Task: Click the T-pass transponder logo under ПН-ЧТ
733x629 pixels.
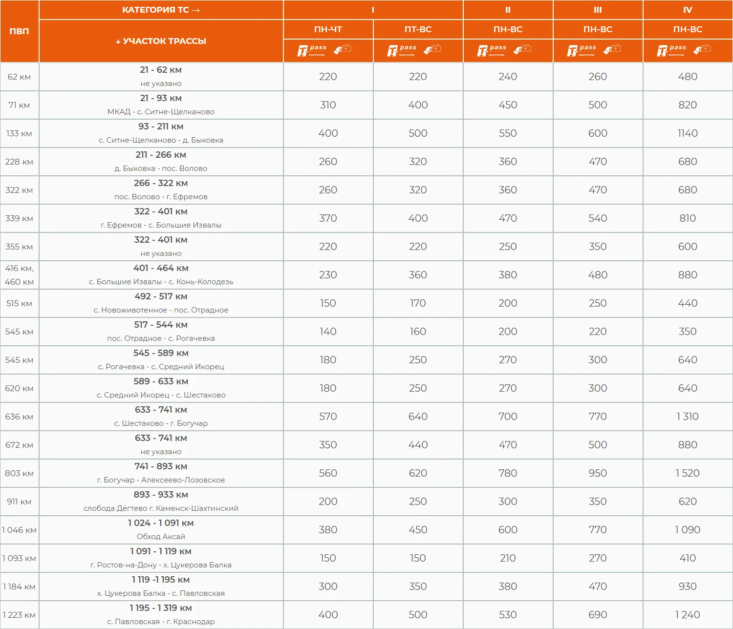Action: tap(312, 50)
